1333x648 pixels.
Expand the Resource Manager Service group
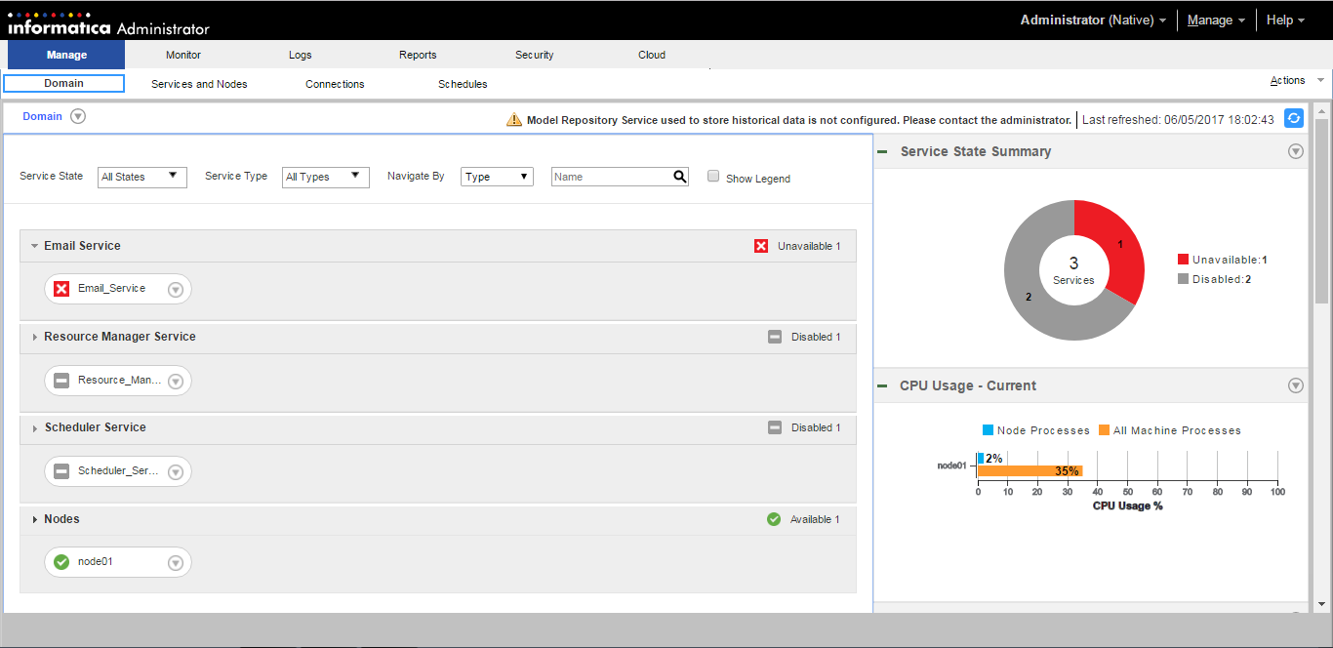[35, 337]
